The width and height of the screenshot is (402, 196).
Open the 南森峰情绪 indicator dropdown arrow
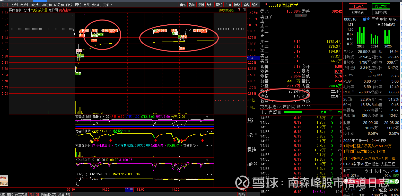[207, 131]
